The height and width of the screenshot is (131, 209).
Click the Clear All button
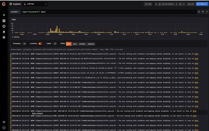[x=191, y=4]
